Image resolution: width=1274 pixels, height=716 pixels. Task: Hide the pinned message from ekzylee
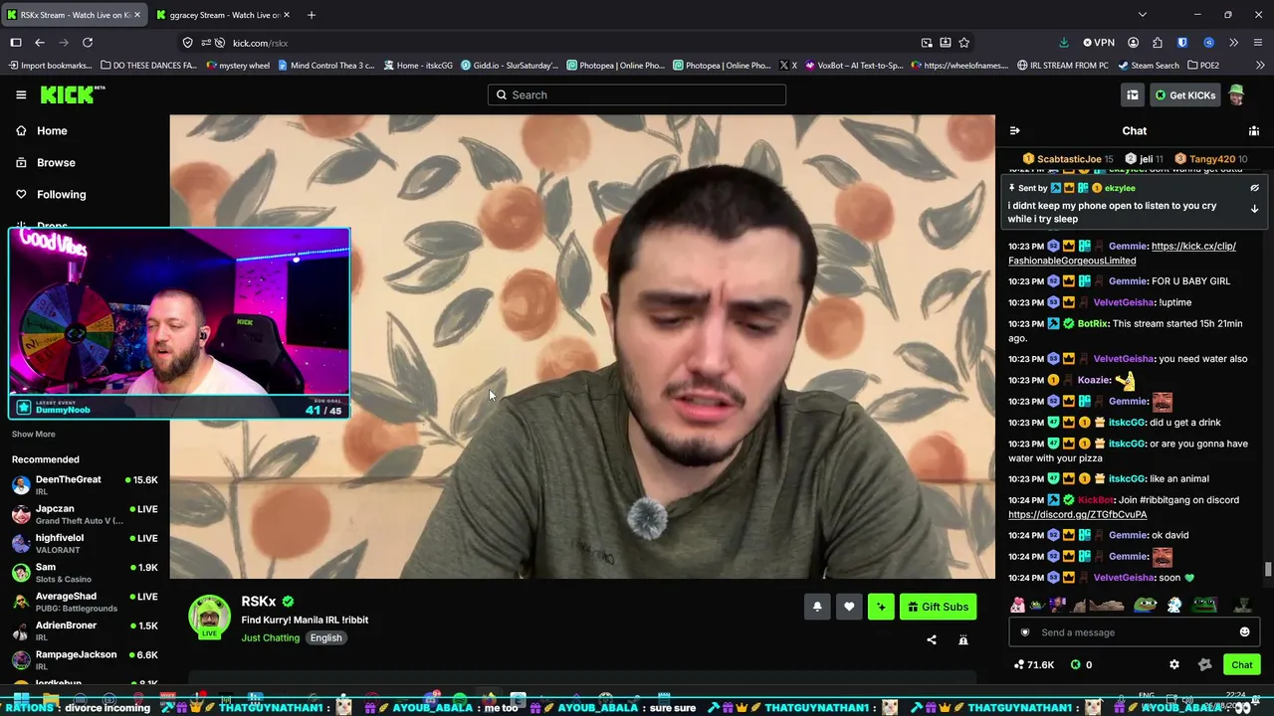click(1254, 188)
